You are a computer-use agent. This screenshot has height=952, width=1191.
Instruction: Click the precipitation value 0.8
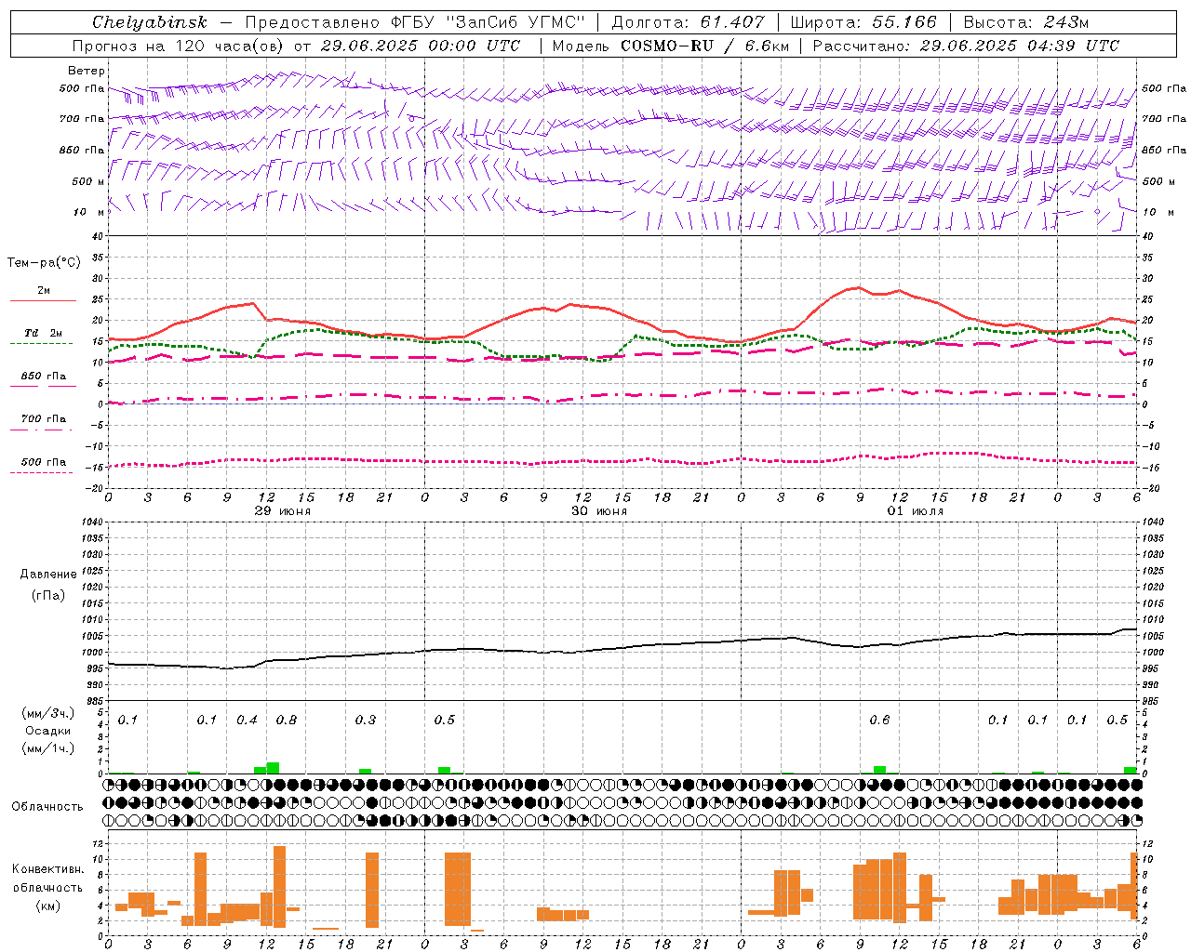[287, 721]
